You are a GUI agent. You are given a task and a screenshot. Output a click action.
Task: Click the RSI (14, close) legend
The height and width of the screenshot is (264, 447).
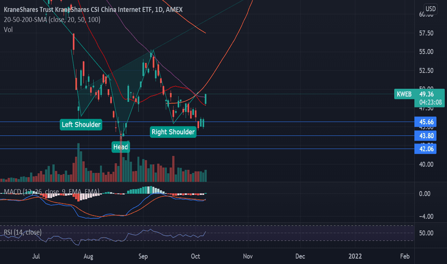pos(23,232)
